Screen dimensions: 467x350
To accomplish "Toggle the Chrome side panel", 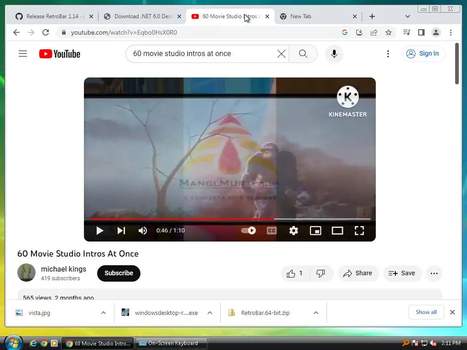I will (x=421, y=32).
